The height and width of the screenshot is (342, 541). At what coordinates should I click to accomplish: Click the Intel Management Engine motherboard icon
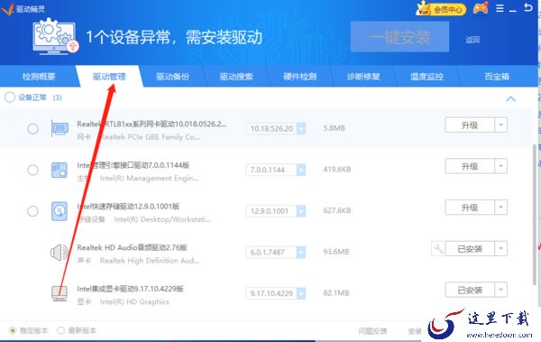click(60, 170)
